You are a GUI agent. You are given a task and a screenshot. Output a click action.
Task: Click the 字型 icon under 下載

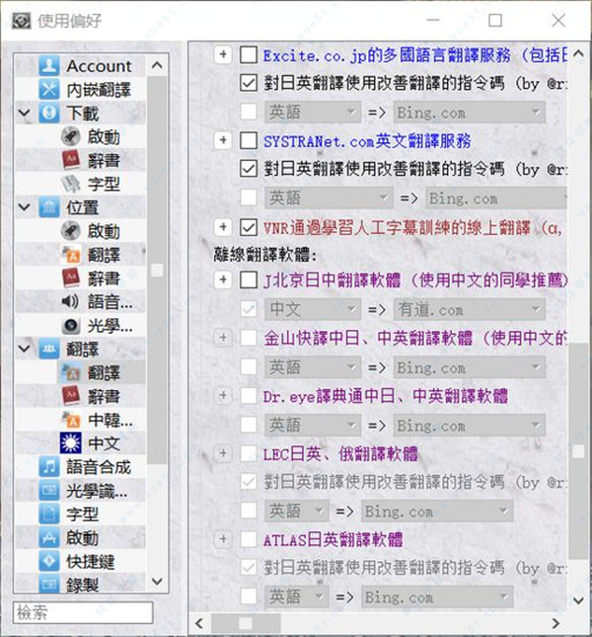pos(71,184)
